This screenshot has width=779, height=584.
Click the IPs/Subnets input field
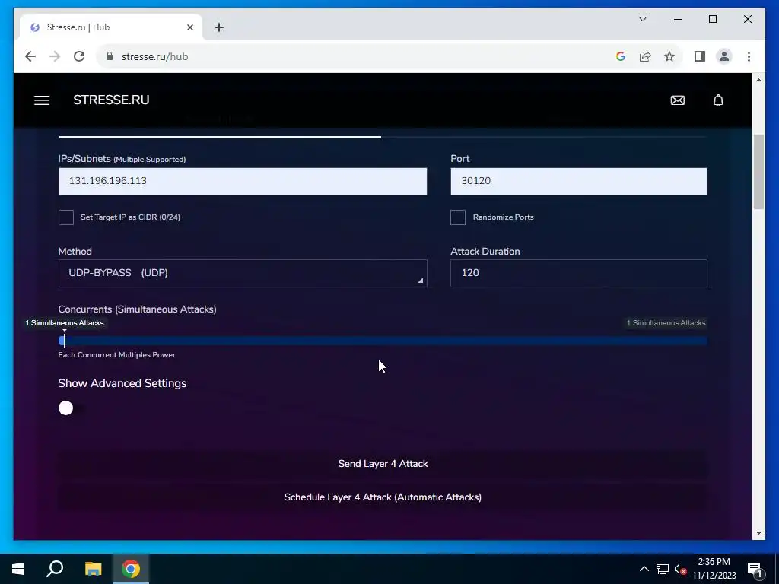[243, 181]
